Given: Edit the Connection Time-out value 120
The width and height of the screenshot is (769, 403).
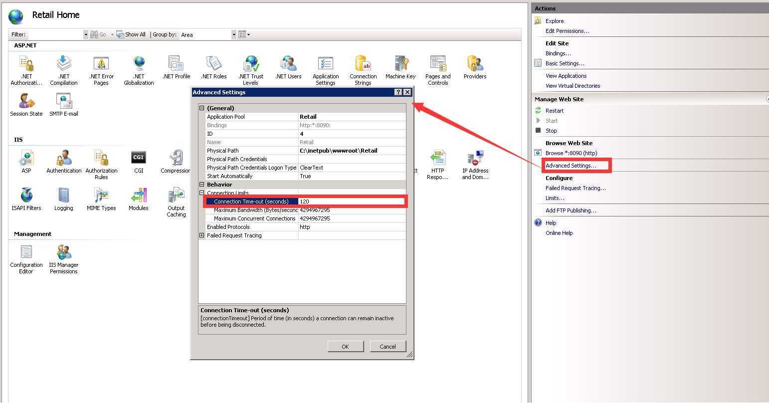Looking at the screenshot, I should point(352,201).
